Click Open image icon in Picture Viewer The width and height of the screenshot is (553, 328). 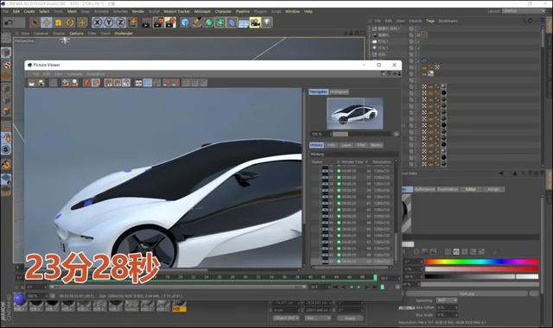(x=32, y=83)
